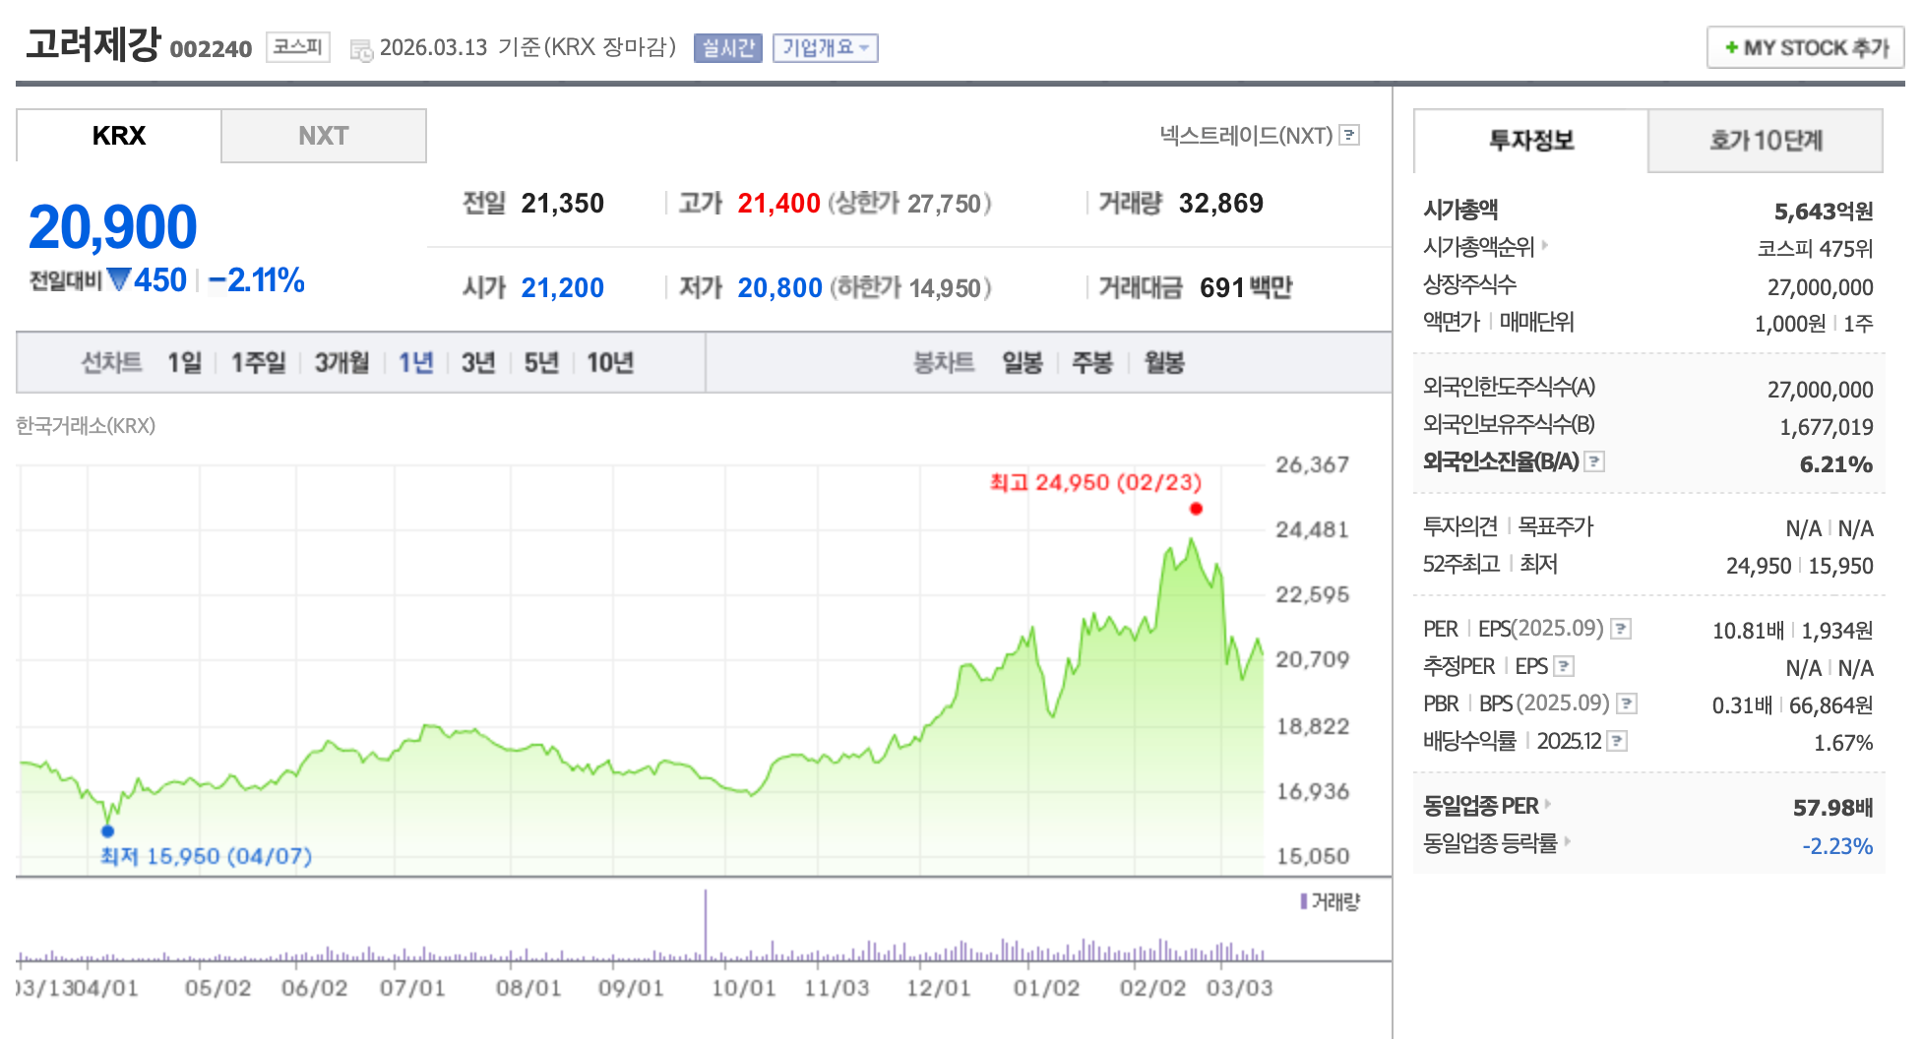Select the 3년 line chart period

click(x=478, y=363)
